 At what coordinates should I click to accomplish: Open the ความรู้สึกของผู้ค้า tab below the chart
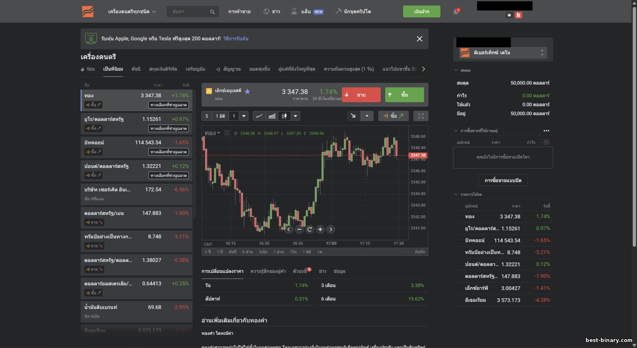click(x=268, y=271)
